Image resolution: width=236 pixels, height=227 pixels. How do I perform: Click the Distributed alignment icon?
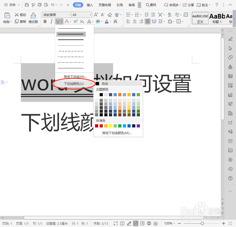pos(154,21)
